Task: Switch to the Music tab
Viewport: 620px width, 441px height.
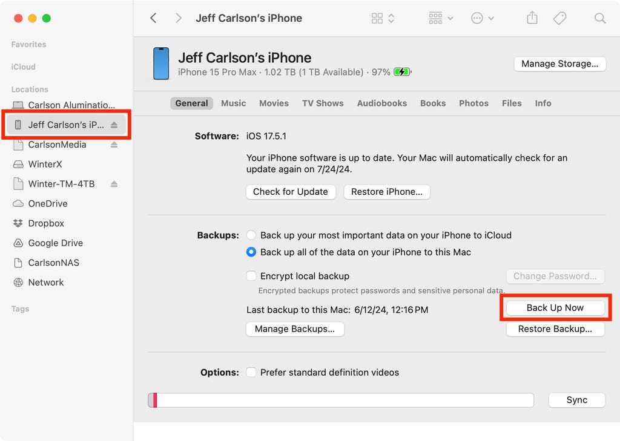Action: click(233, 103)
